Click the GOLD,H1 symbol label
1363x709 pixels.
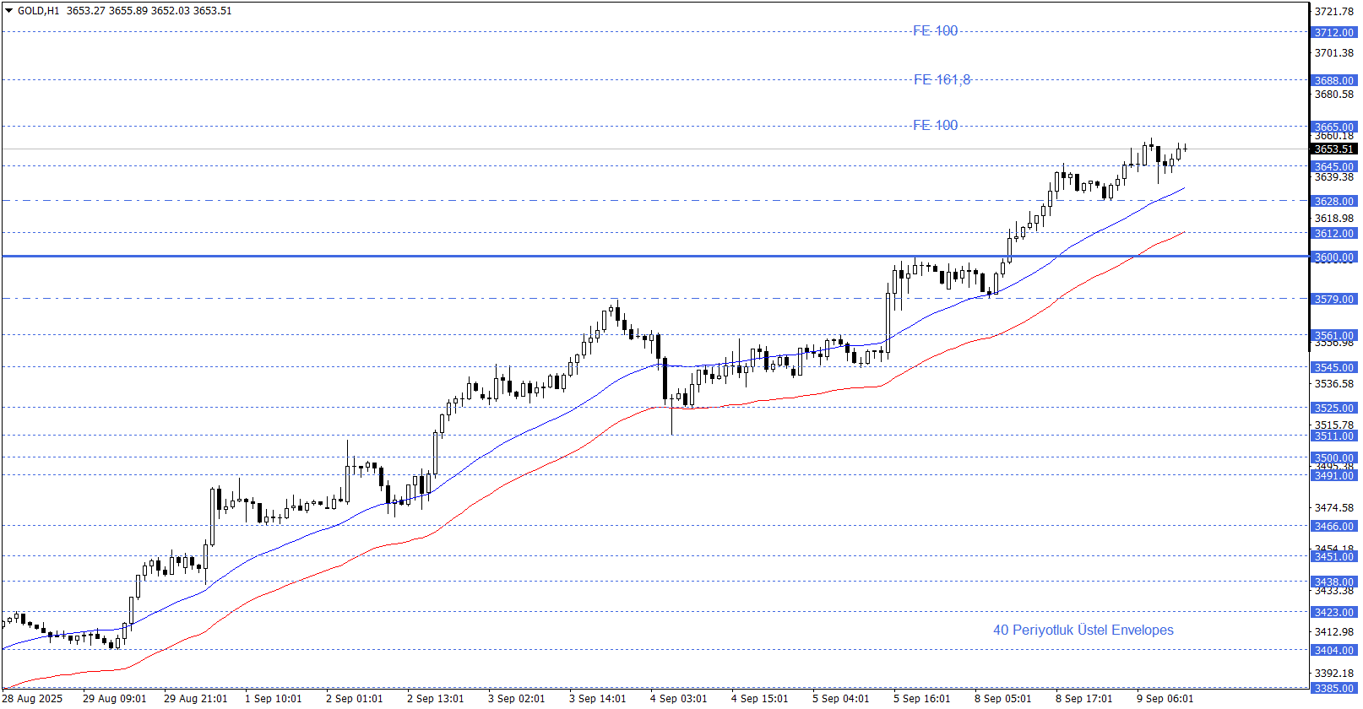click(x=39, y=11)
